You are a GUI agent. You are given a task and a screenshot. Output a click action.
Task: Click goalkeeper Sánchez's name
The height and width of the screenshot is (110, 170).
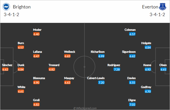pyautogui.click(x=7, y=65)
